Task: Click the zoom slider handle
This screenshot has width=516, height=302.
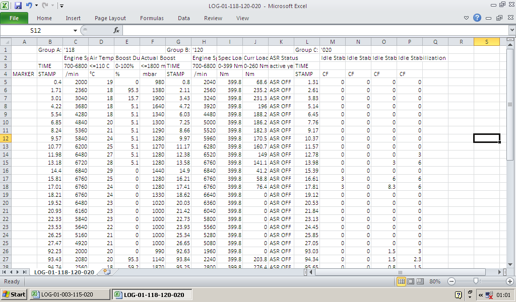Action: [475, 281]
